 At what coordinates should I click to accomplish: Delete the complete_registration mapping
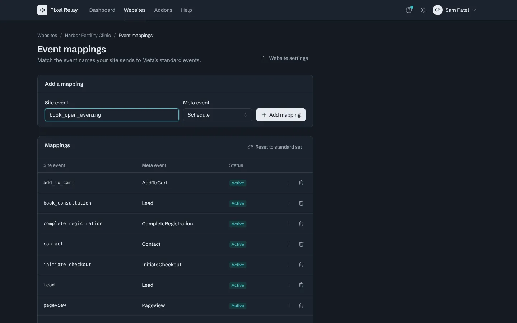coord(301,224)
